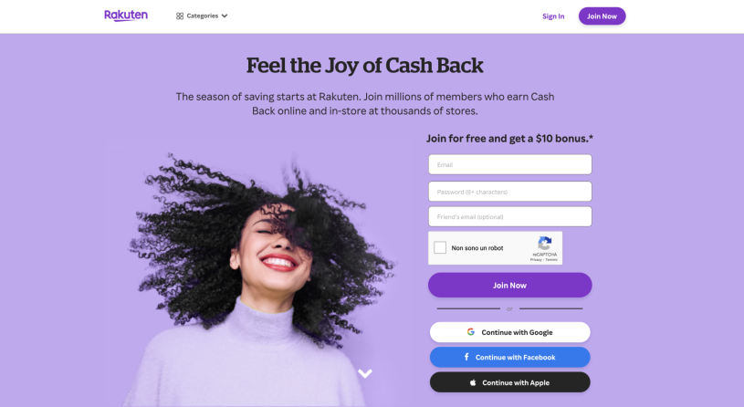The height and width of the screenshot is (407, 744).
Task: Submit the form with Join Now button
Action: point(509,285)
